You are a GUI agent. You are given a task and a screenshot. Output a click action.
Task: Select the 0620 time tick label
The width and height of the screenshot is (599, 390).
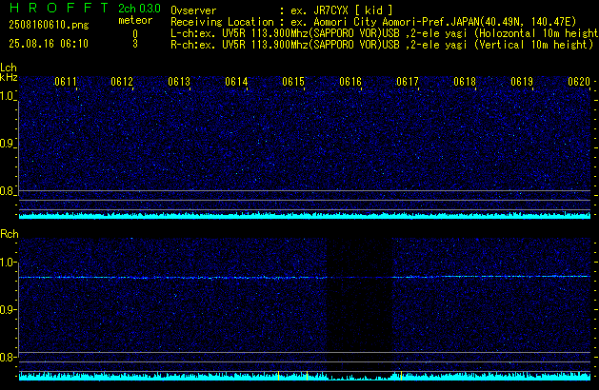579,82
